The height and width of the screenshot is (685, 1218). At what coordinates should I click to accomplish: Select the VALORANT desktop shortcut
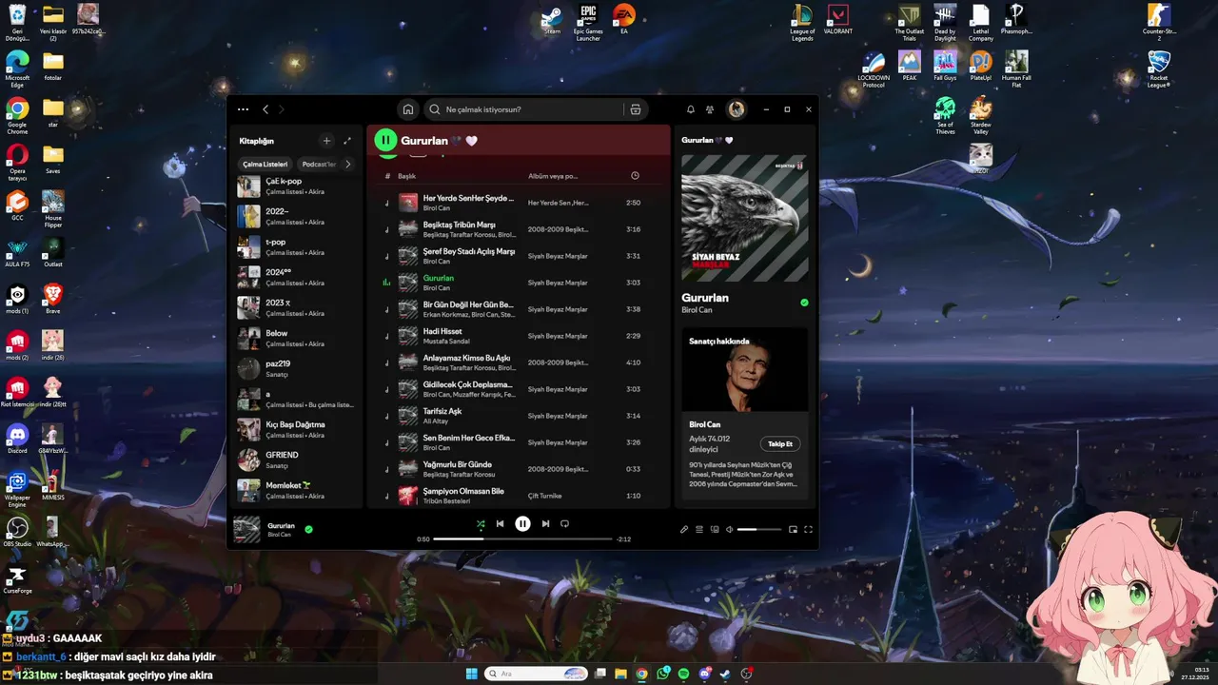(838, 21)
